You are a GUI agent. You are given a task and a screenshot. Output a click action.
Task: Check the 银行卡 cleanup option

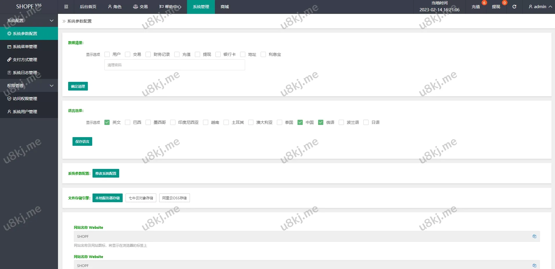pyautogui.click(x=218, y=54)
